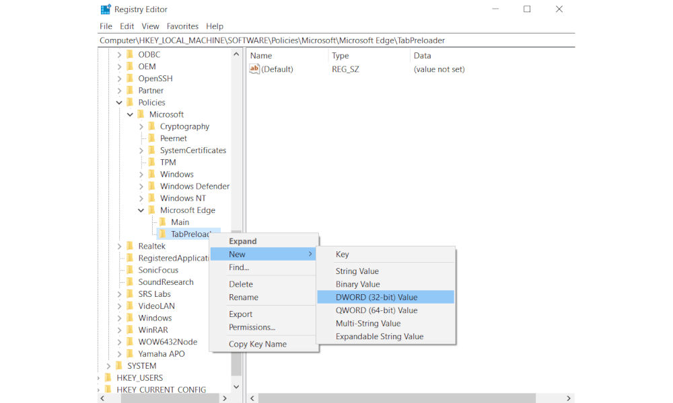Choose DWORD (32-bit) Value from submenu
This screenshot has width=673, height=403.
click(x=386, y=298)
